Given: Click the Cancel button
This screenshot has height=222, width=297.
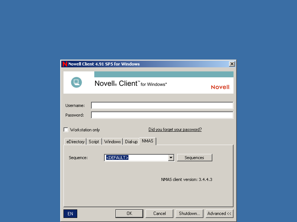Looking at the screenshot, I should (x=160, y=213).
